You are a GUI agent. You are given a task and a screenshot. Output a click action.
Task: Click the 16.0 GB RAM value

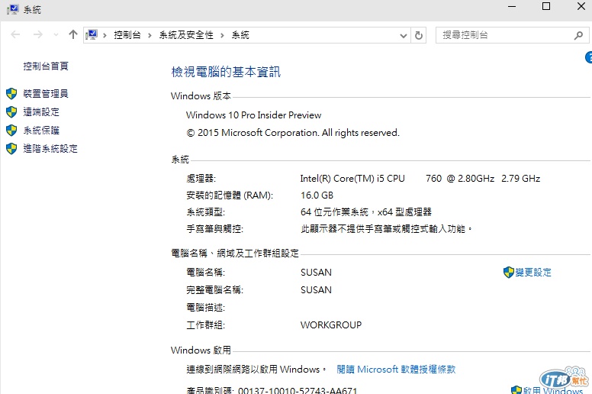[x=317, y=195]
